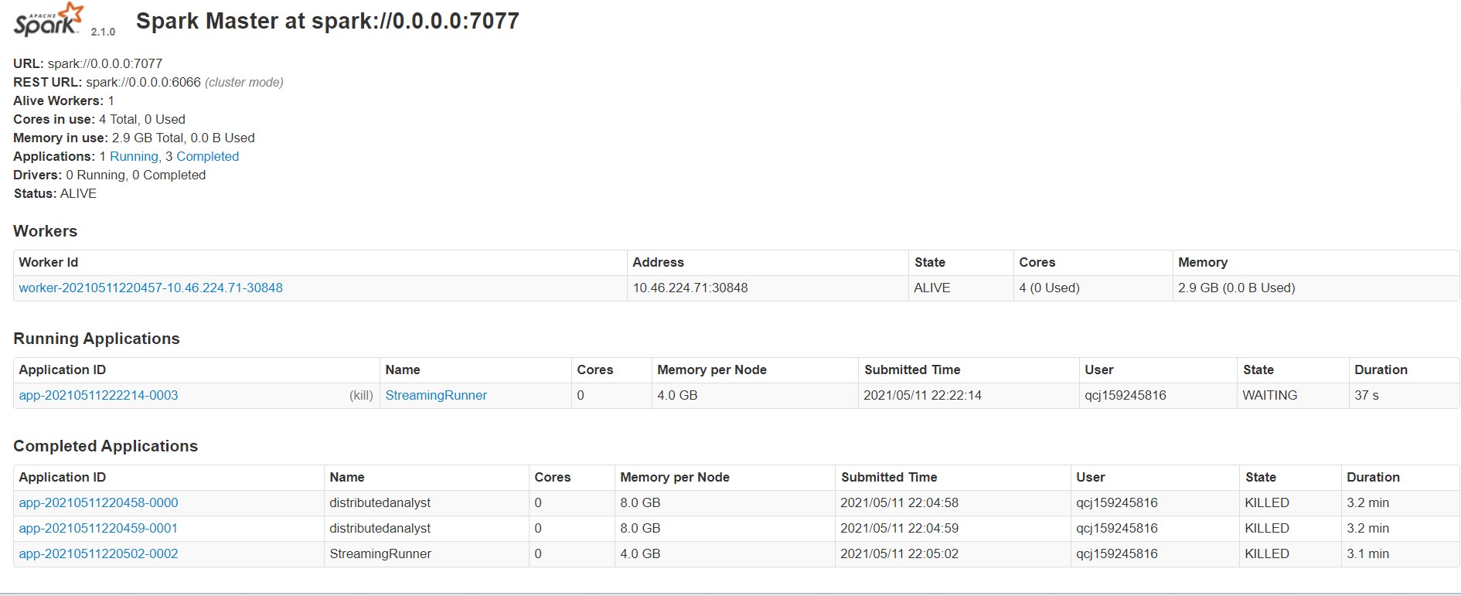The height and width of the screenshot is (596, 1461).
Task: Select submitted time 2021/05/11 22:05:02
Action: (x=899, y=553)
